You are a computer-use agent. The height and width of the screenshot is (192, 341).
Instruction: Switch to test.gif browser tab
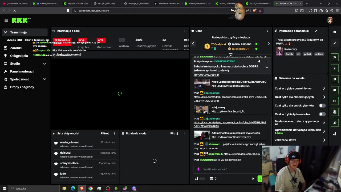106,3
